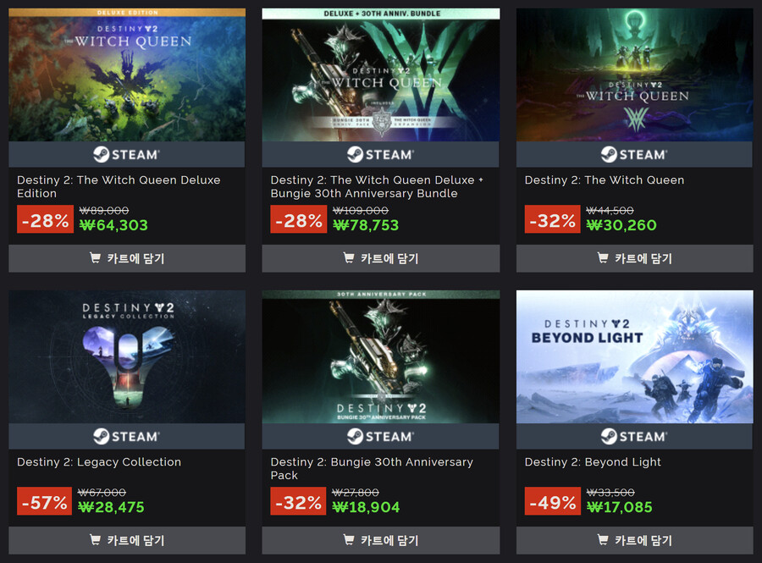Open the Legacy Collection cover artwork

click(127, 356)
